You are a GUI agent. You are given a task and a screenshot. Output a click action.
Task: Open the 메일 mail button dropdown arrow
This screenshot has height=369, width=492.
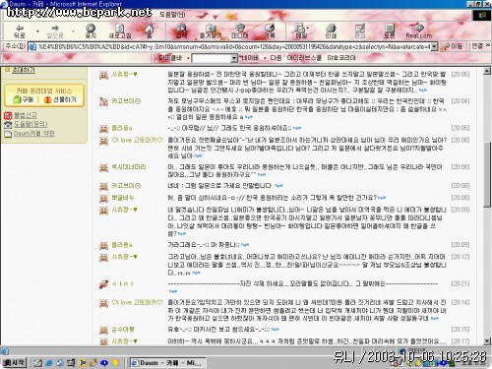[x=307, y=29]
